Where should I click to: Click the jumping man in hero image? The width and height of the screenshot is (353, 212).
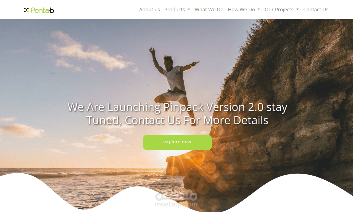click(173, 86)
